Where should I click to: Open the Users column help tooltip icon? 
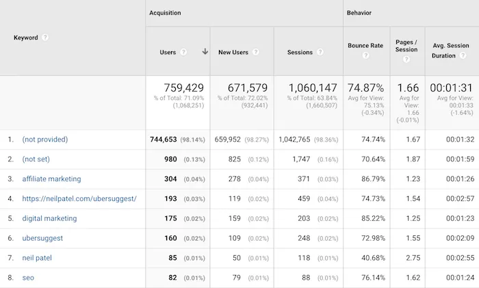coord(185,52)
